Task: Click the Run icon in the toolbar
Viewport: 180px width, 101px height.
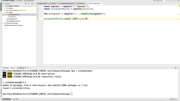Action: [166, 1]
